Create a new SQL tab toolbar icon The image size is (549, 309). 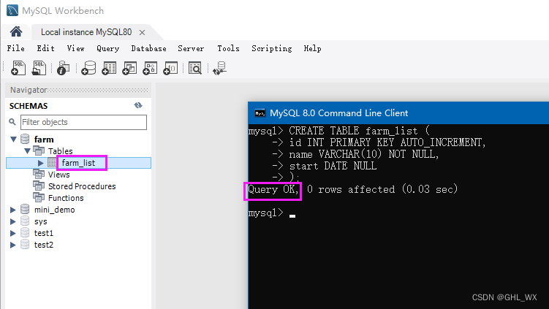point(18,68)
